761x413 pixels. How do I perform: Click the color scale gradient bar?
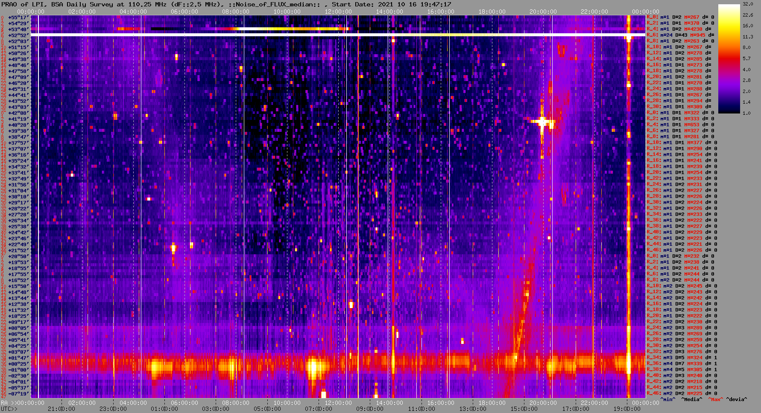click(x=729, y=59)
